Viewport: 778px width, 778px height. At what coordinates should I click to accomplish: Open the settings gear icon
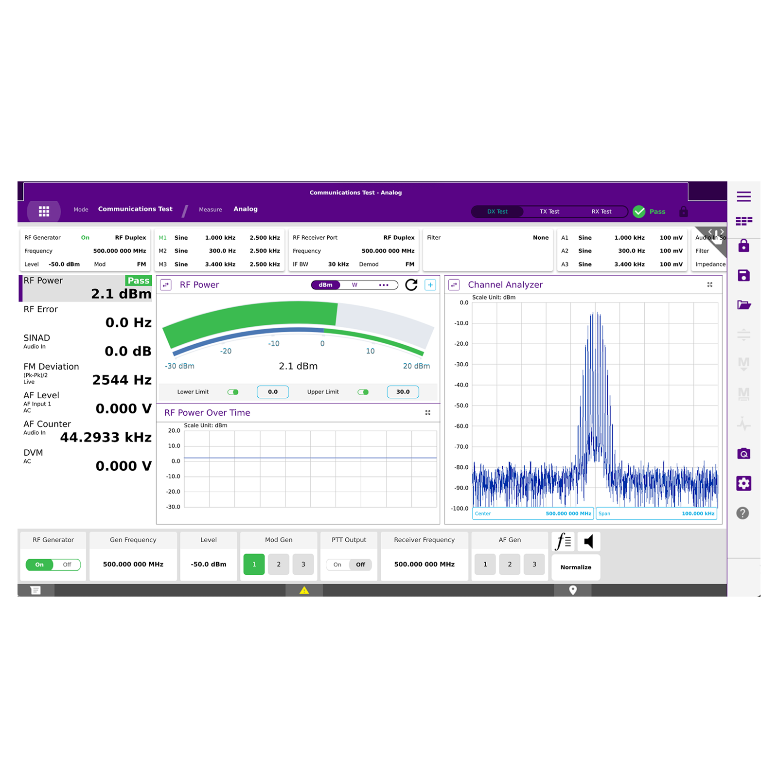743,483
